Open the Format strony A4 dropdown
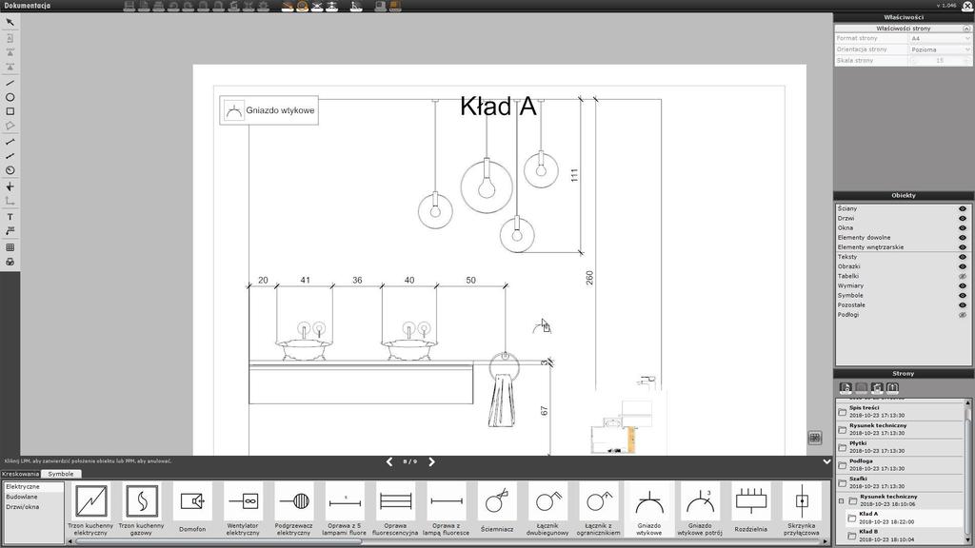Screen dimensions: 975x548 click(940, 38)
